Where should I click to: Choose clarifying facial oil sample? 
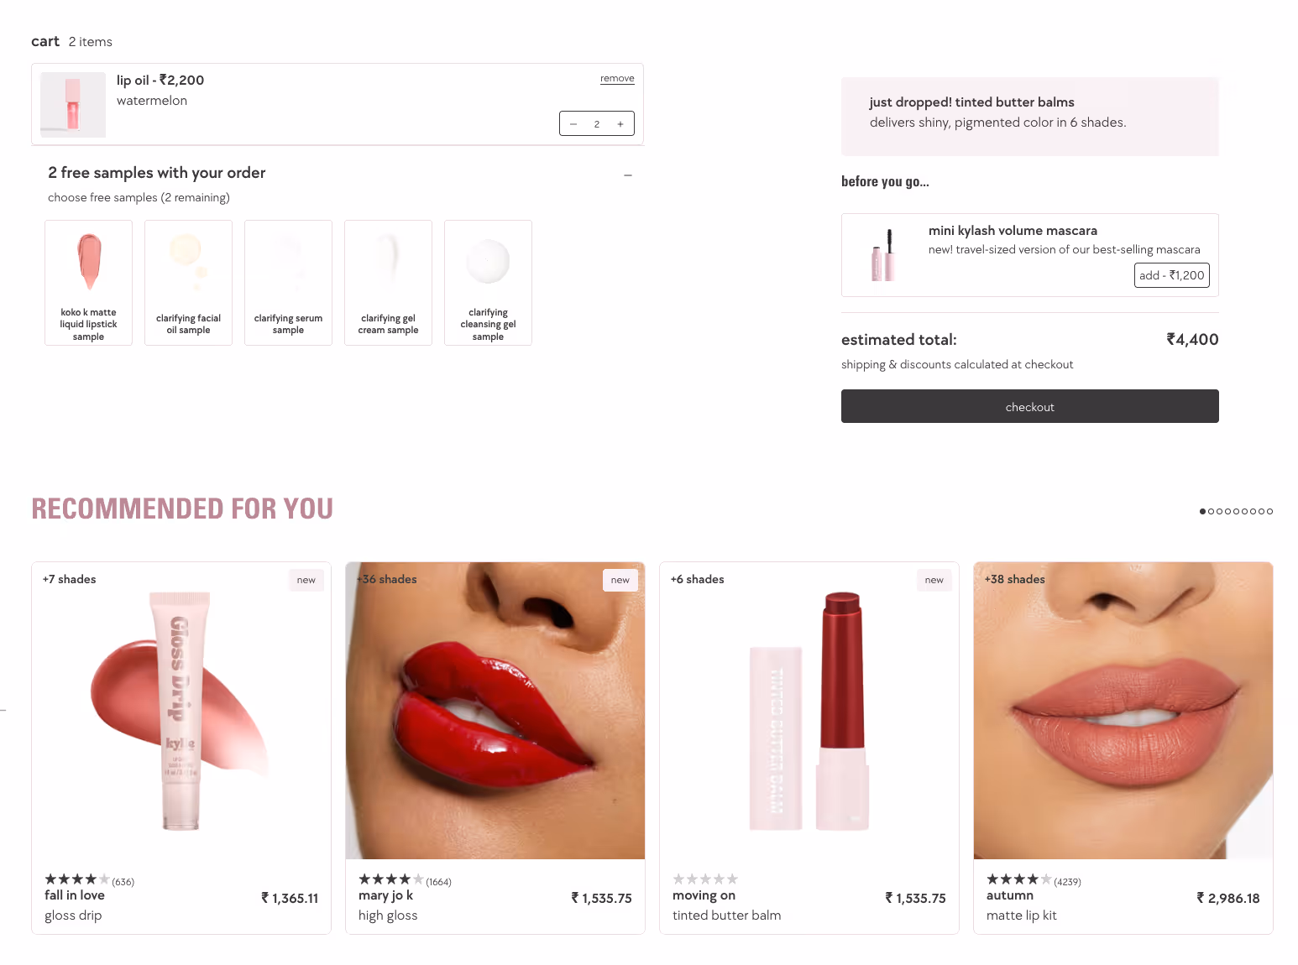point(188,283)
